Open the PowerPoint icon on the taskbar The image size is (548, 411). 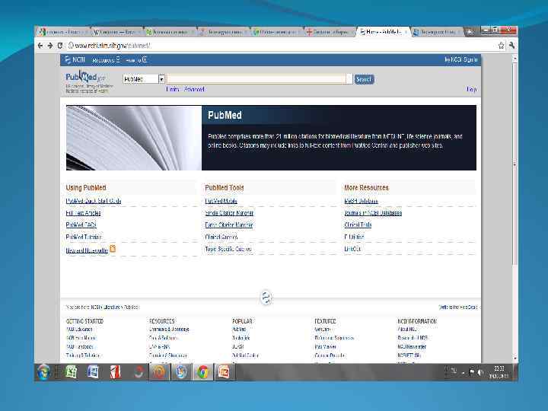coord(224,372)
